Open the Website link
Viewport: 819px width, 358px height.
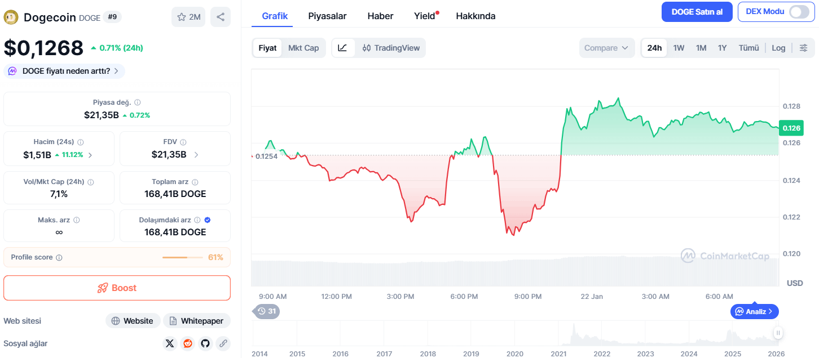tap(133, 321)
